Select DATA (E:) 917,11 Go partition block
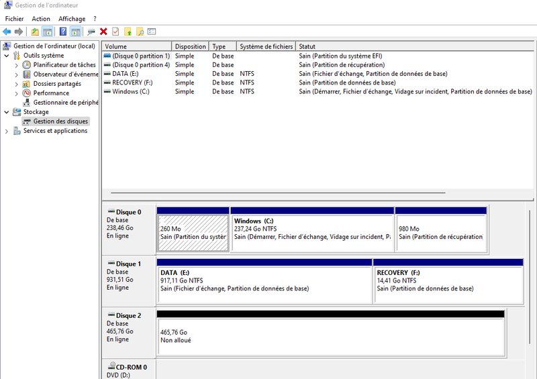 click(x=264, y=284)
